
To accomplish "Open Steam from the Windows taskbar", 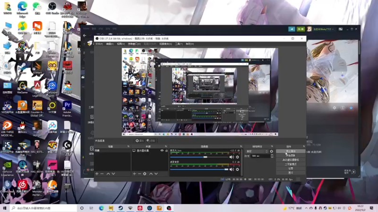I will tap(121, 208).
